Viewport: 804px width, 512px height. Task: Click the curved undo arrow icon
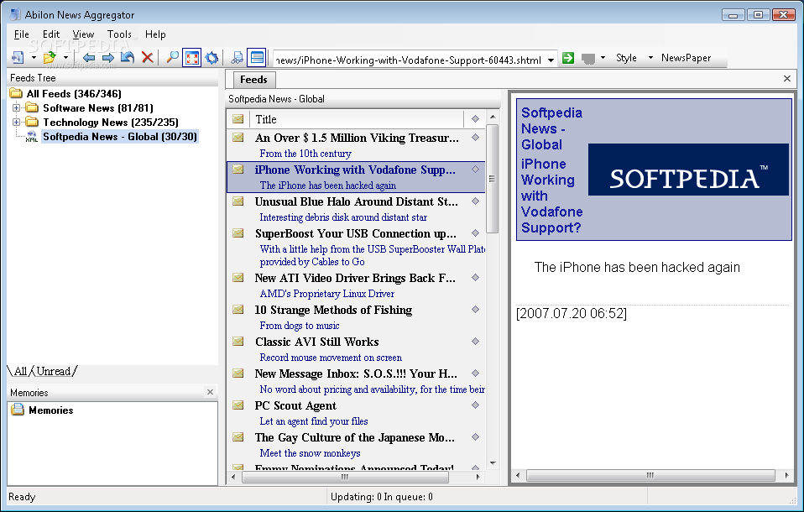128,57
